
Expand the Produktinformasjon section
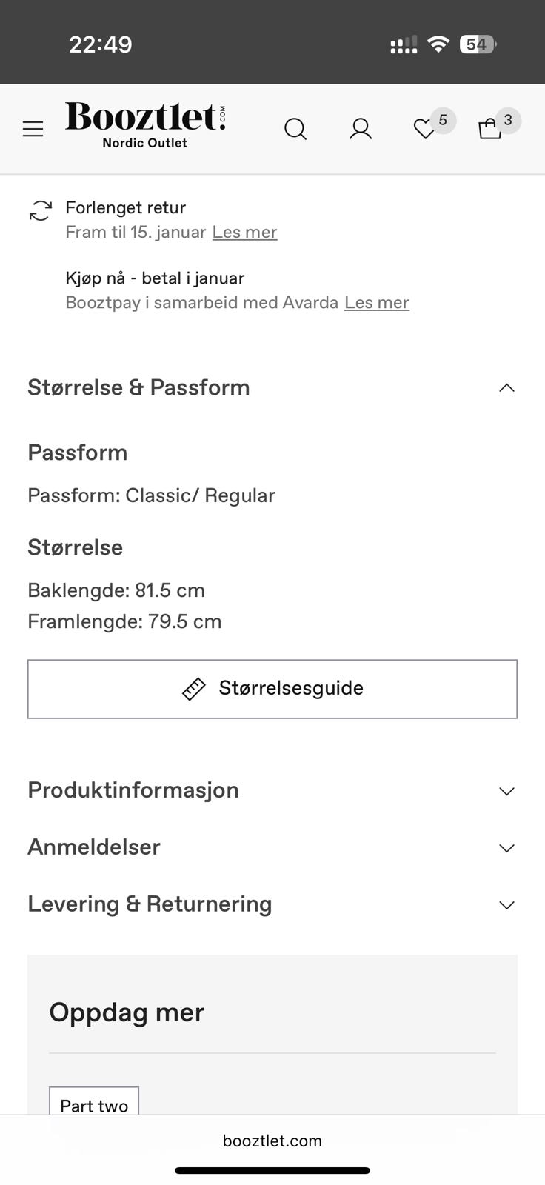pyautogui.click(x=506, y=791)
